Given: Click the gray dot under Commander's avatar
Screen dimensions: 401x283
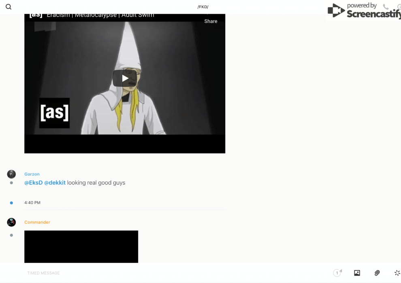Looking at the screenshot, I should pos(11,235).
